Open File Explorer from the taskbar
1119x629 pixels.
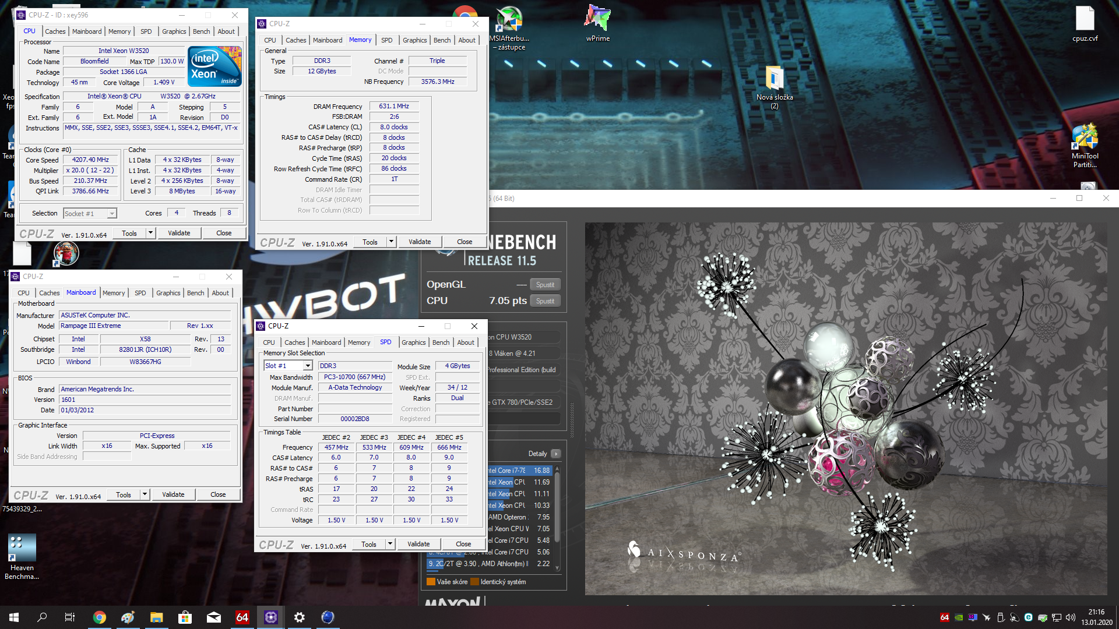coord(156,617)
